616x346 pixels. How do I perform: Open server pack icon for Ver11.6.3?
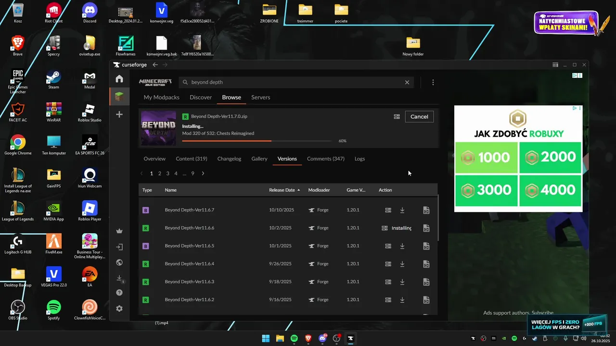tap(388, 282)
